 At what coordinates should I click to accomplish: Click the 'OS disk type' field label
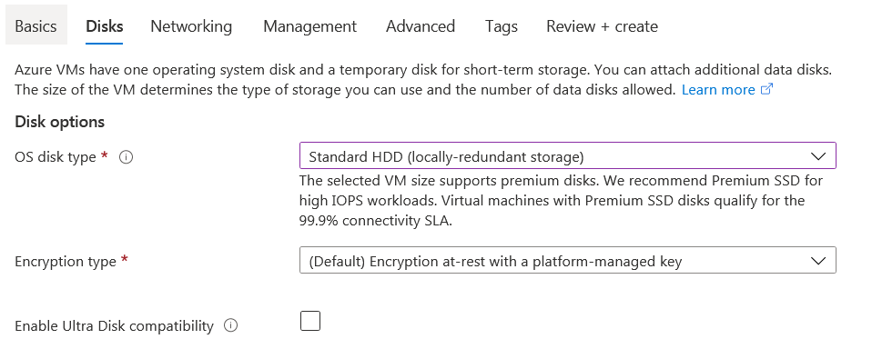pos(56,157)
